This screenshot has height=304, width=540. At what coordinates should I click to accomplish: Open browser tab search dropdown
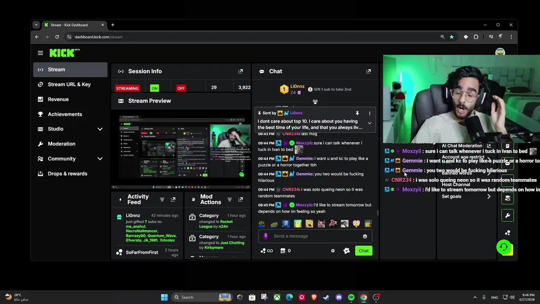pos(36,25)
